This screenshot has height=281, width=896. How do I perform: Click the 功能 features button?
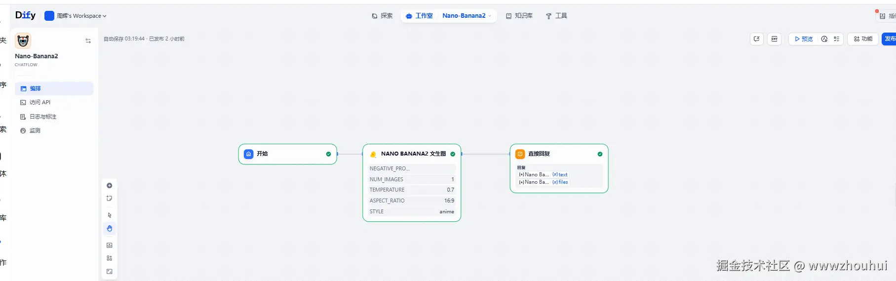(x=863, y=39)
